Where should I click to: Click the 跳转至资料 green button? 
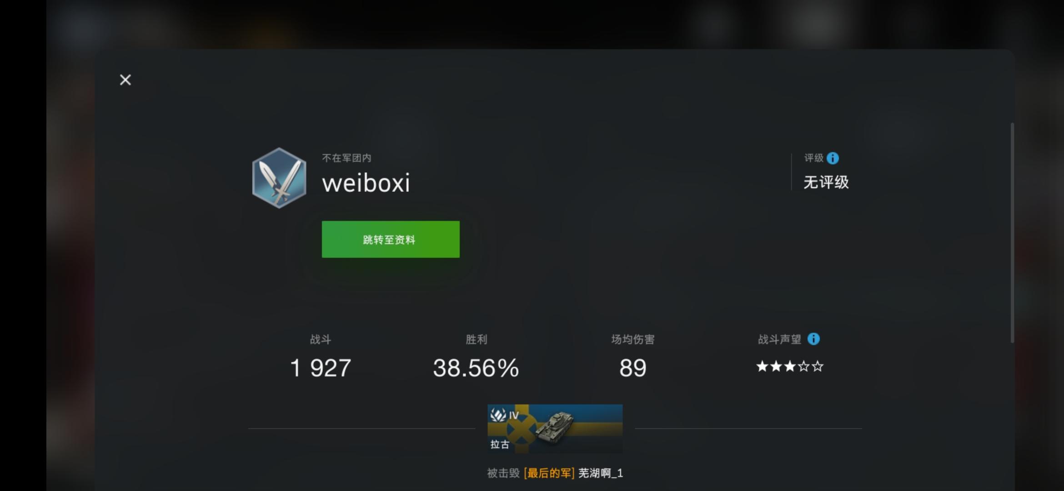(391, 240)
